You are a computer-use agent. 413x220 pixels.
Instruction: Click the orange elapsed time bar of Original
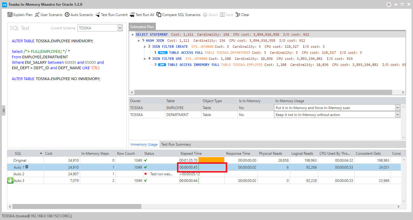[211, 160]
